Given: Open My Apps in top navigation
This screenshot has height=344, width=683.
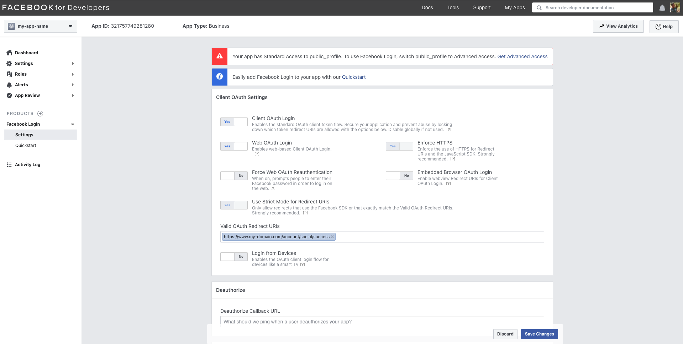Looking at the screenshot, I should (x=515, y=7).
